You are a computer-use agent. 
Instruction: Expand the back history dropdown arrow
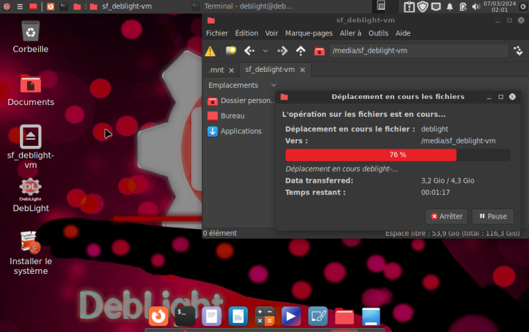tap(266, 51)
